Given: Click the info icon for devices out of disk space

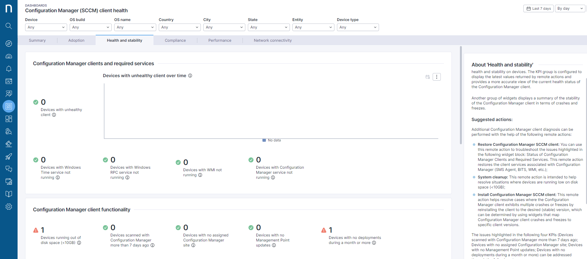Looking at the screenshot, I should tap(79, 243).
